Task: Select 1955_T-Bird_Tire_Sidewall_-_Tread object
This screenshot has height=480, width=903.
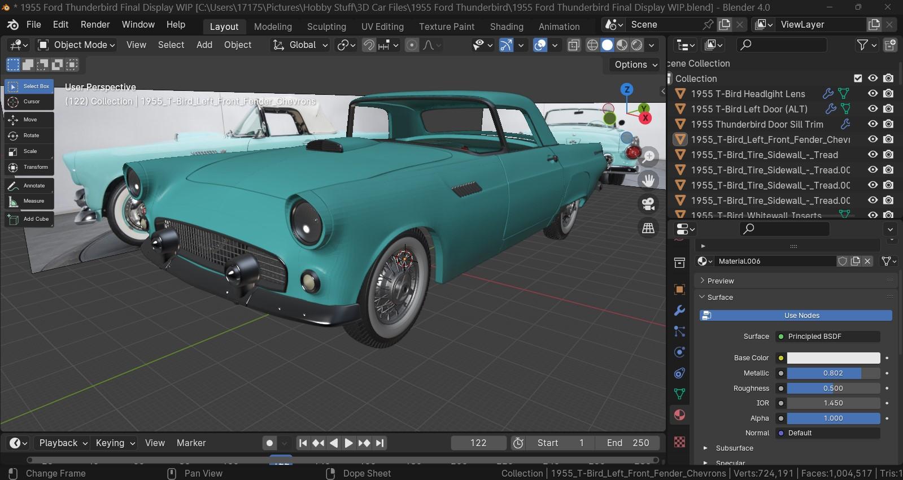Action: point(764,155)
